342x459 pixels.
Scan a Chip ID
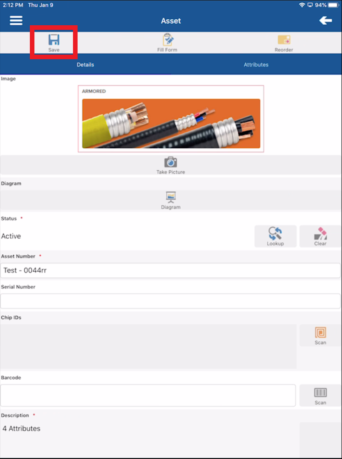tap(320, 336)
